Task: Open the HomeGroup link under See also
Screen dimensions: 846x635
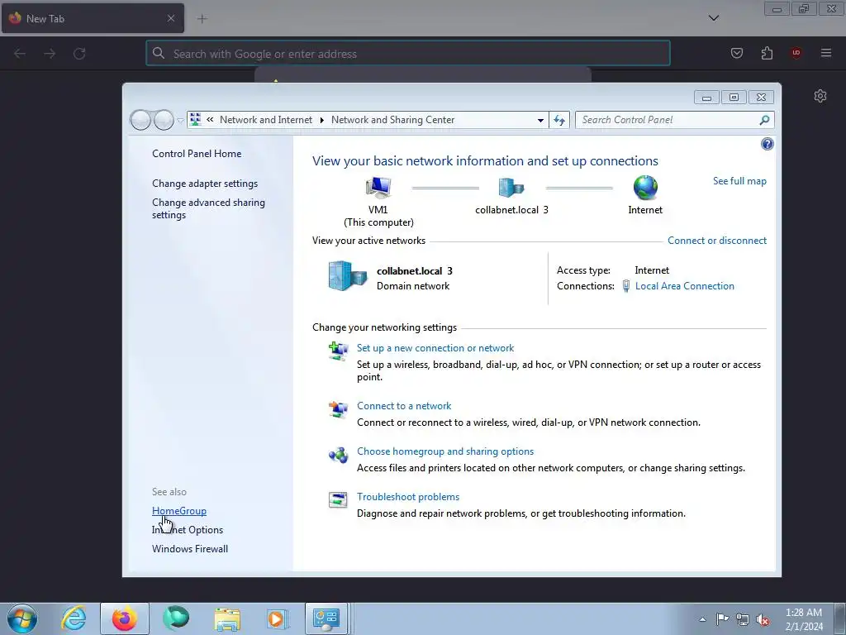Action: [x=179, y=511]
